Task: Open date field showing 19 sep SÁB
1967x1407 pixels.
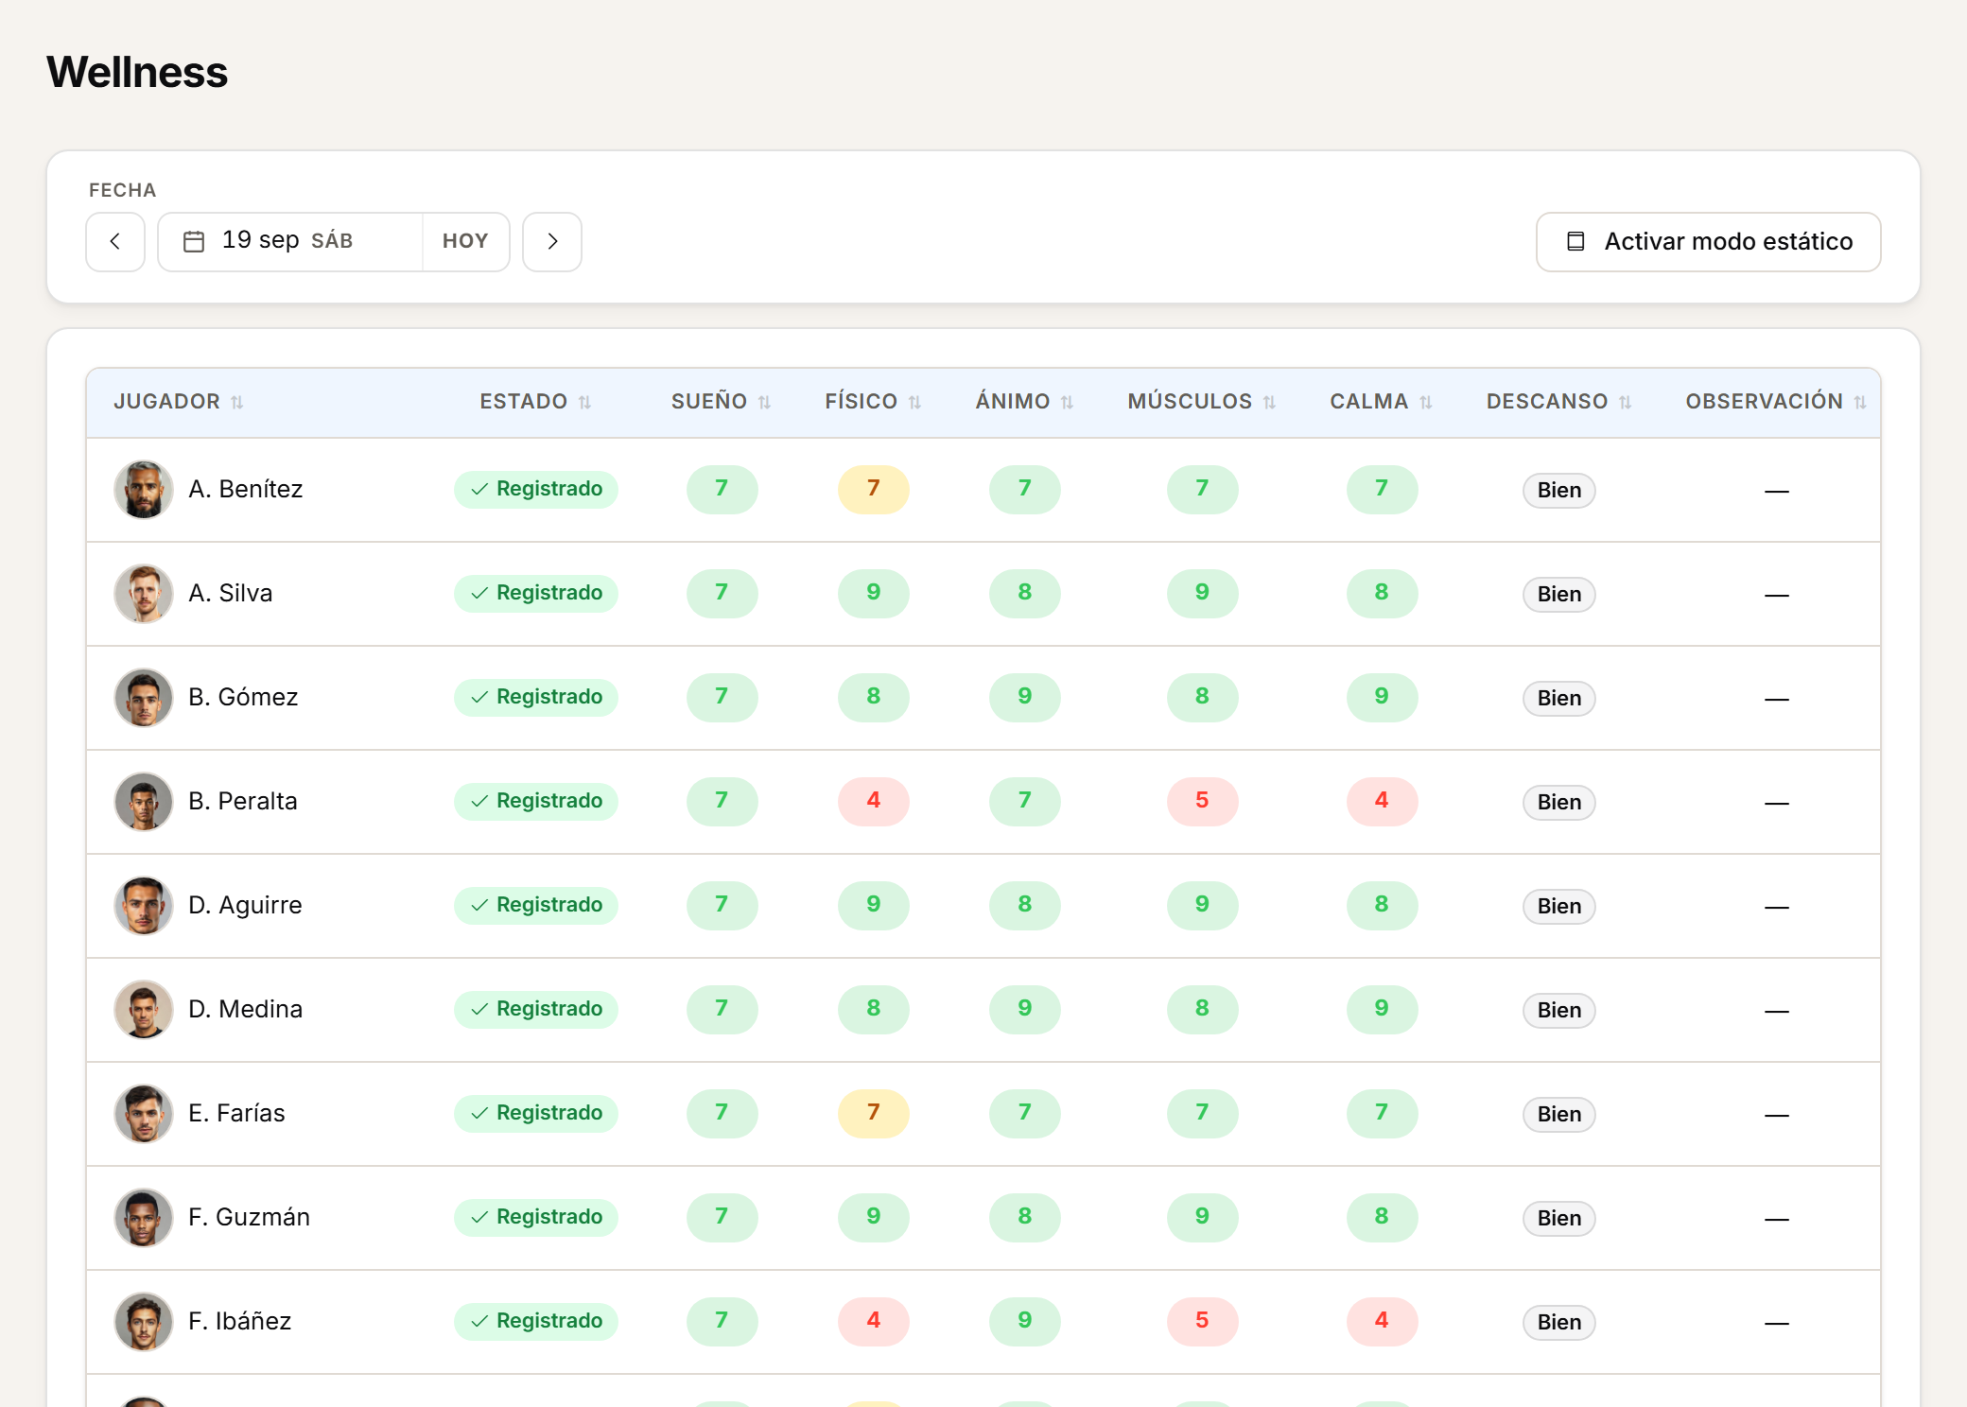Action: point(290,242)
